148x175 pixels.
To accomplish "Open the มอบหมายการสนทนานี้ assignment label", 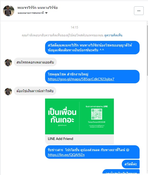I will 31,13.
